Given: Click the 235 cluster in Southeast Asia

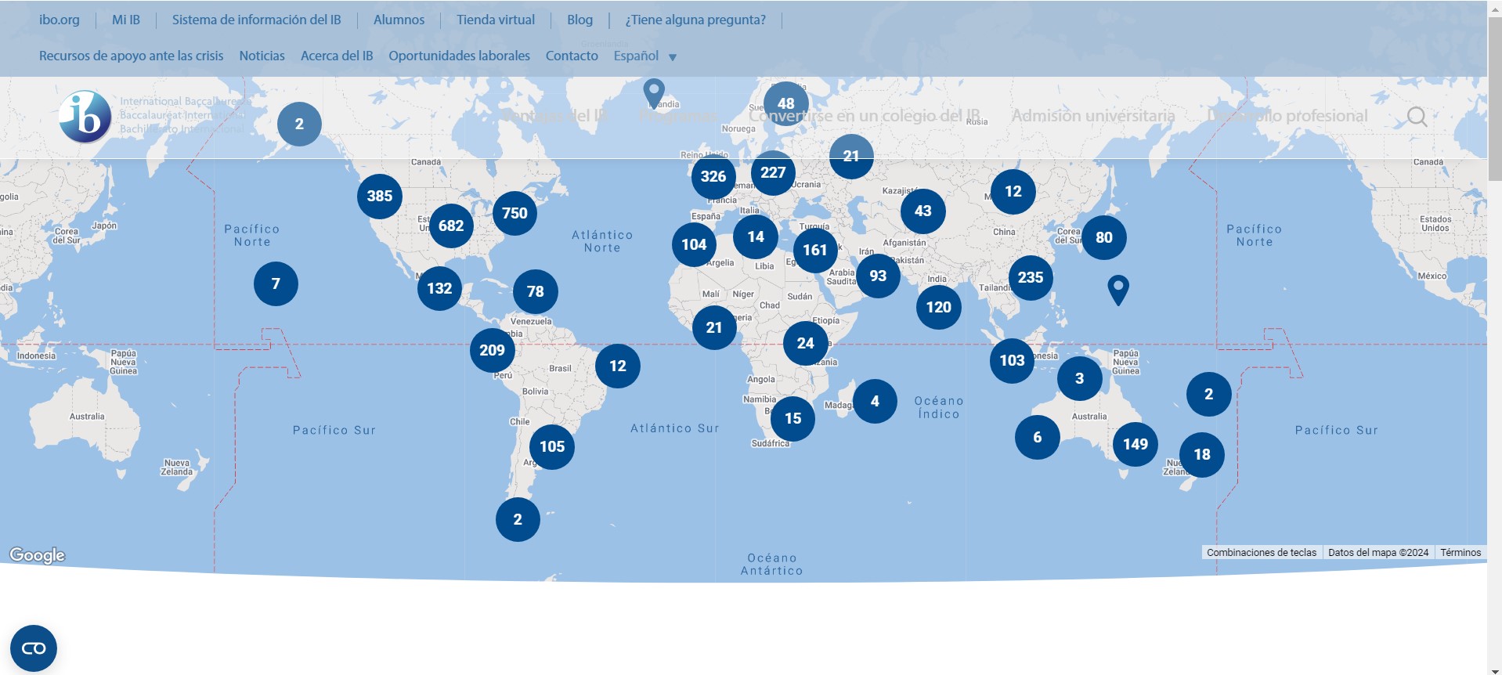Looking at the screenshot, I should (x=1030, y=277).
